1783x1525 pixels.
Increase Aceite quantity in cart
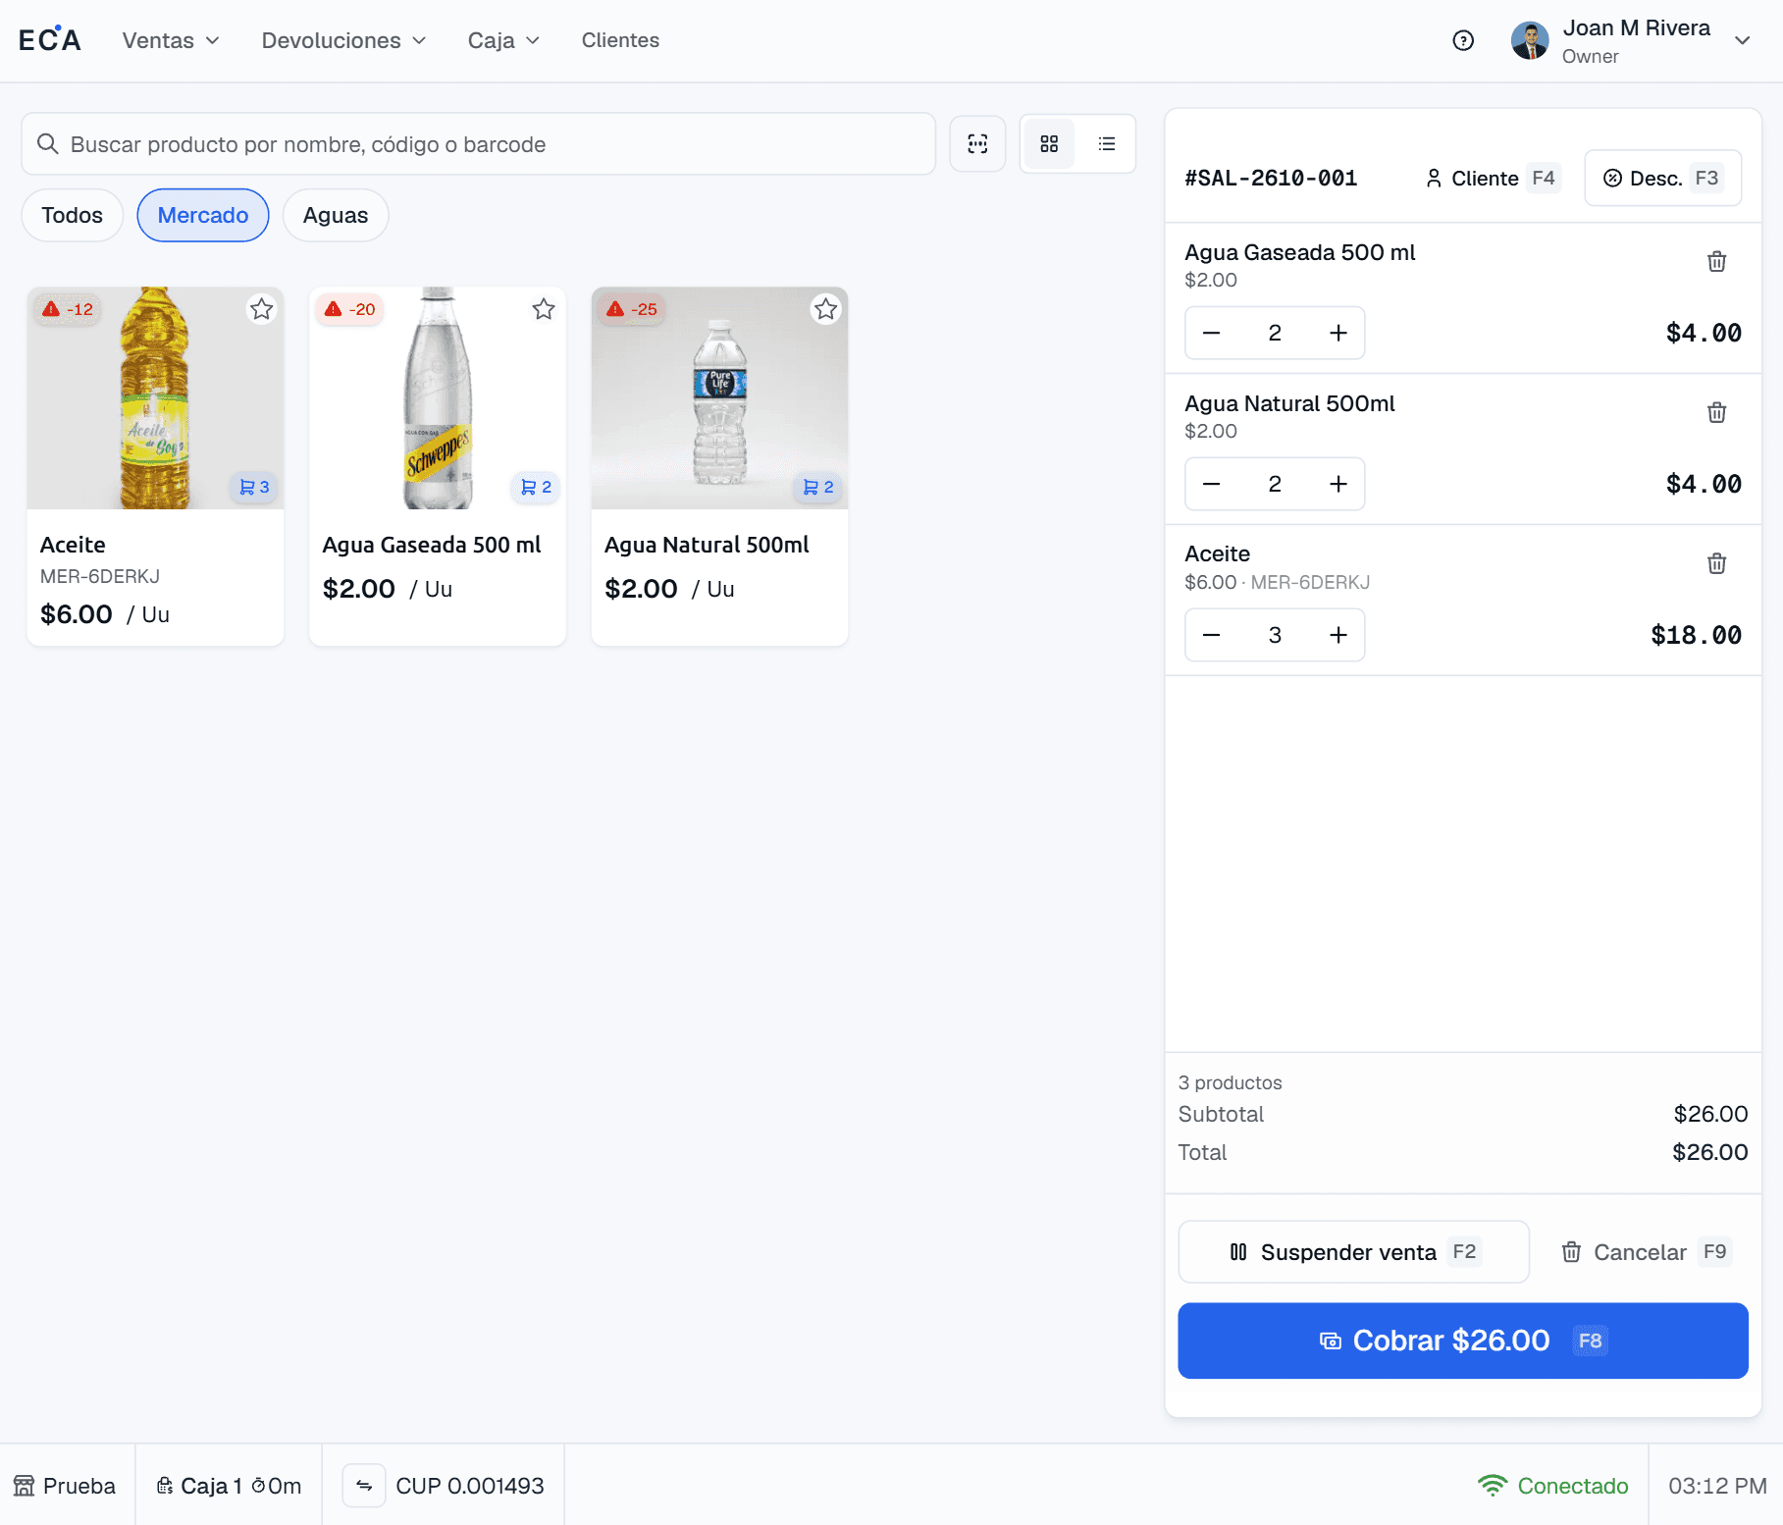pyautogui.click(x=1338, y=636)
